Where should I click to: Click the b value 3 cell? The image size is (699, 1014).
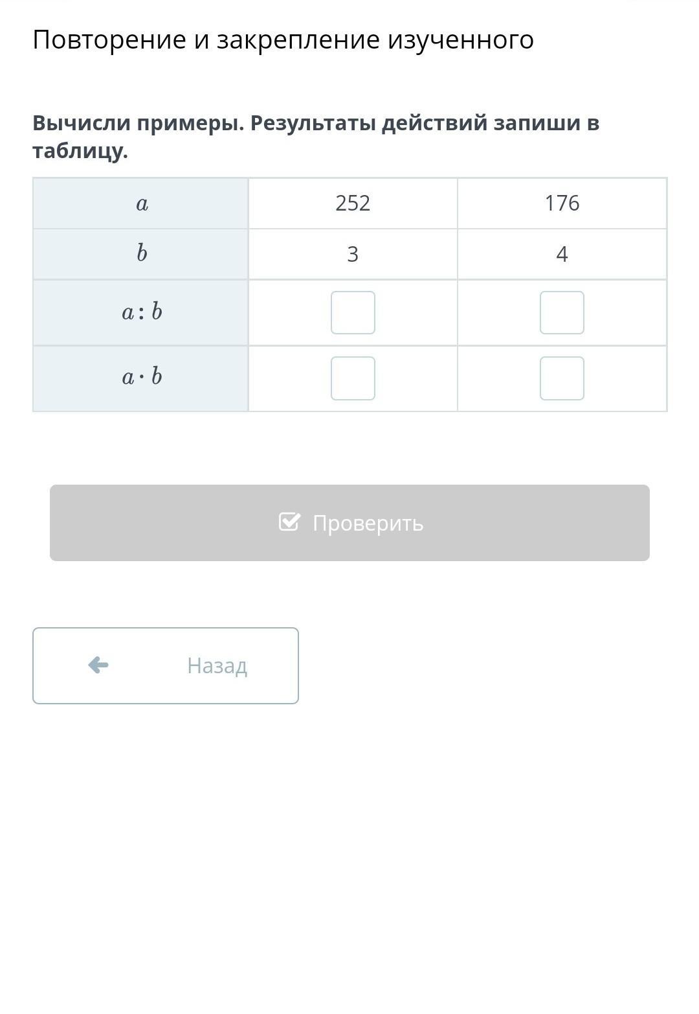click(x=353, y=254)
